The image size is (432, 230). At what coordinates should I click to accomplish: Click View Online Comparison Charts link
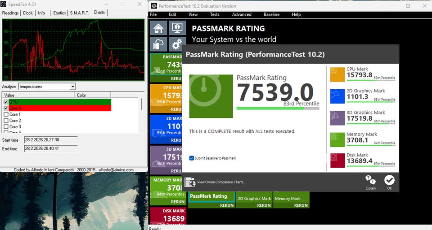221,182
